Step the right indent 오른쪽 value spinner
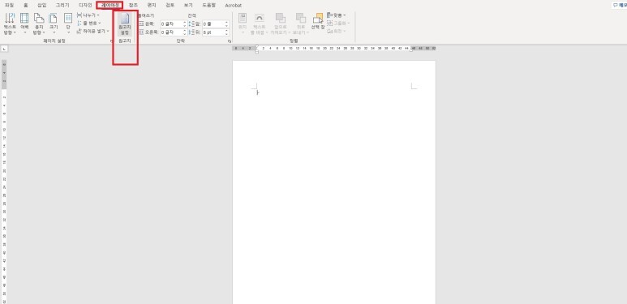627x304 pixels. coord(185,32)
